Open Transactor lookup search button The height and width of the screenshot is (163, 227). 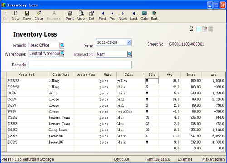click(129, 54)
